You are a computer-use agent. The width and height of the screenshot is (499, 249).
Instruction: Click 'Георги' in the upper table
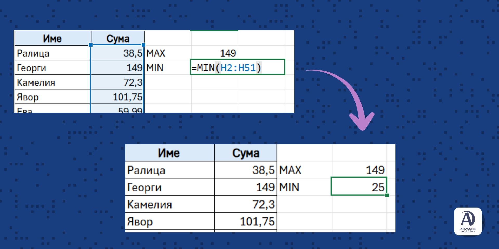tap(31, 68)
